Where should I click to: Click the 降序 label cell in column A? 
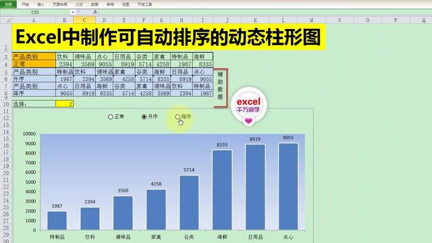34,93
